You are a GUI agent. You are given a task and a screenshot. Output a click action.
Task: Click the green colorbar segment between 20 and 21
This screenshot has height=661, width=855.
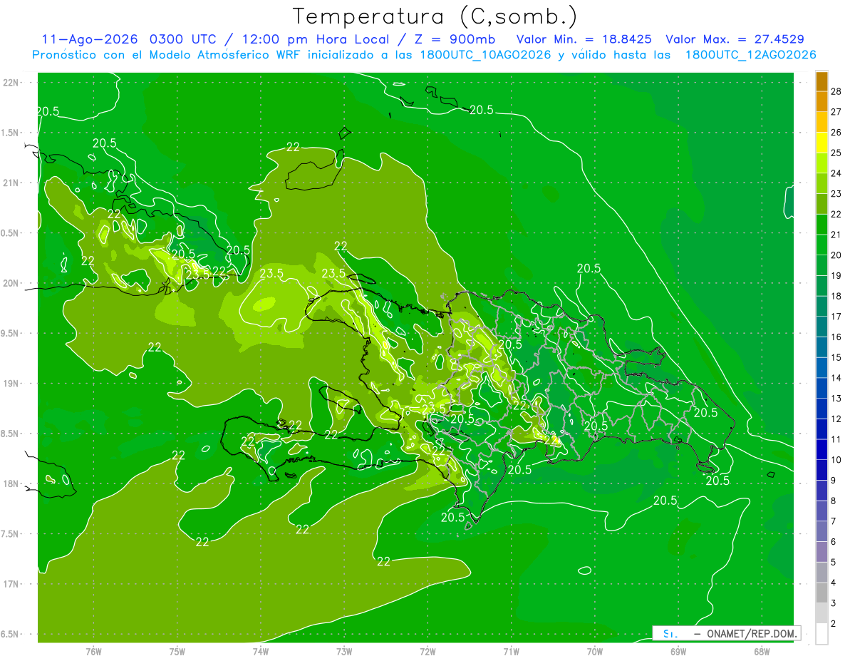click(822, 245)
